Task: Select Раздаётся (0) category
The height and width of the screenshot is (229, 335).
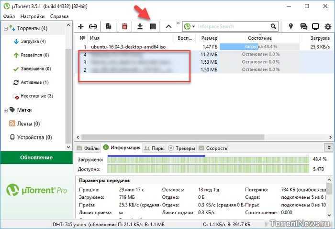Action: point(34,55)
